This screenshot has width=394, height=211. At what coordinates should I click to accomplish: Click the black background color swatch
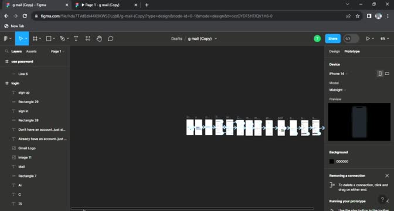point(332,162)
